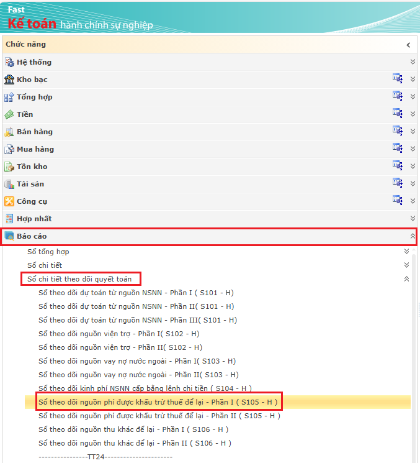
Task: Click the Mua hàng document icon
Action: pos(9,149)
